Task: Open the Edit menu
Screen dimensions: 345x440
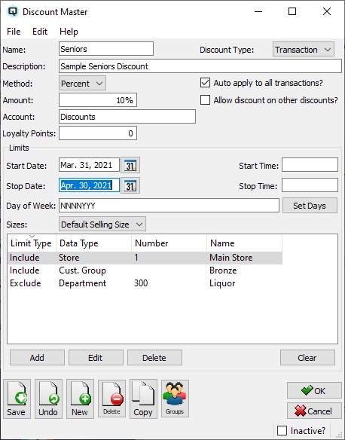Action: click(x=40, y=32)
